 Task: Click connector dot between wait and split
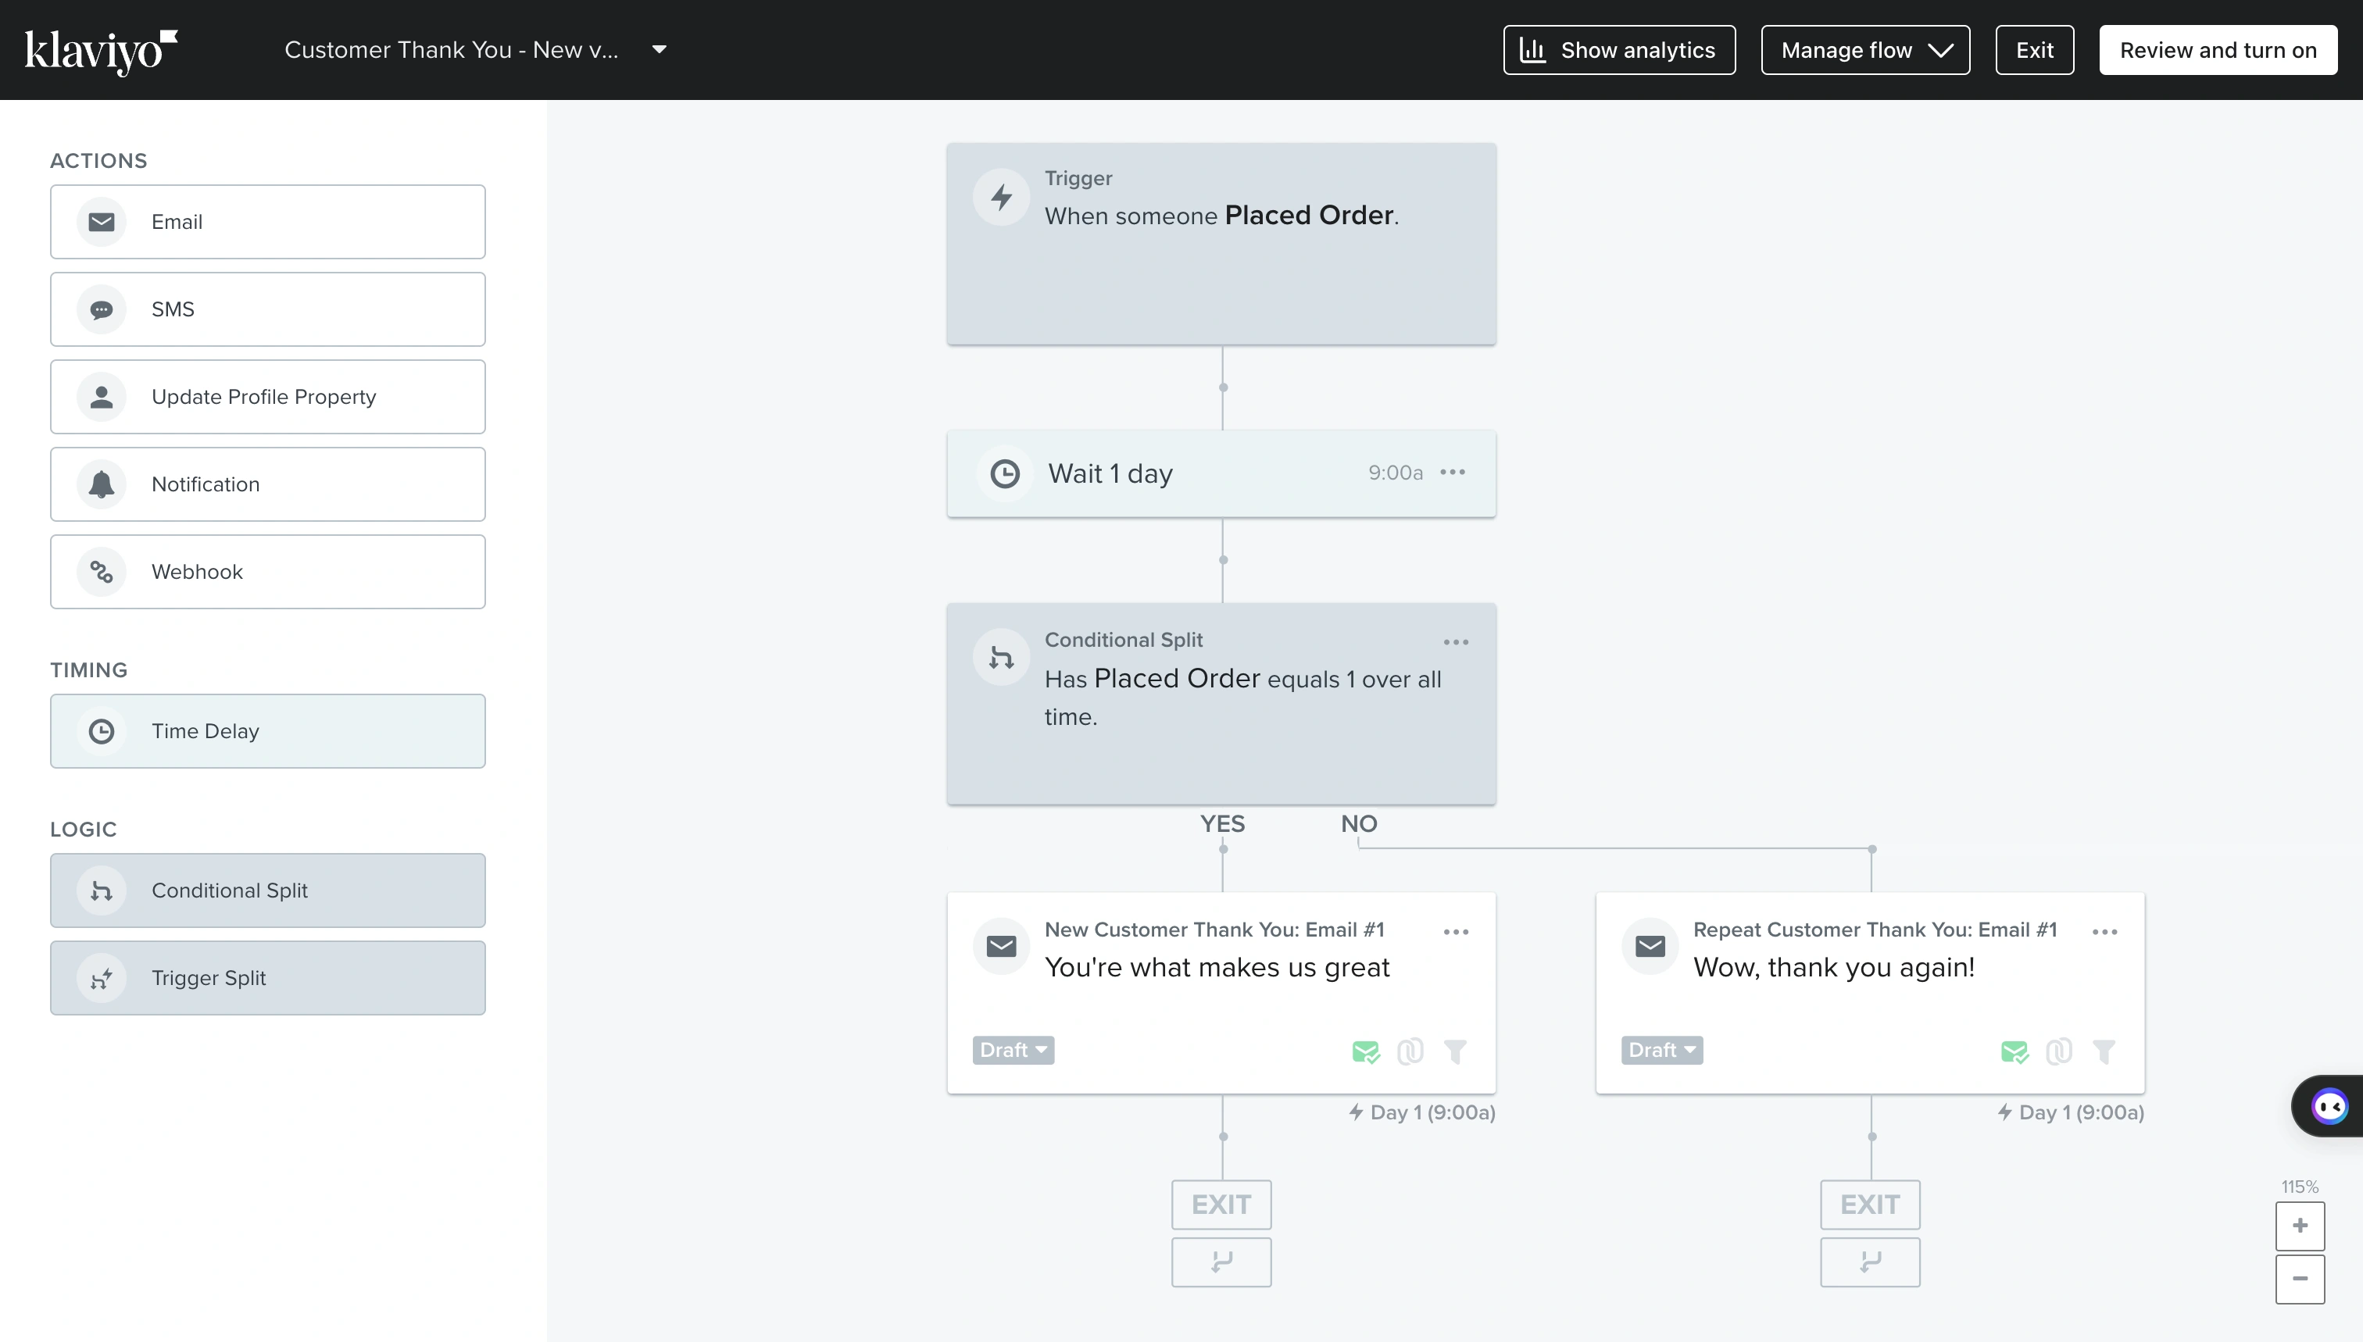click(1223, 560)
